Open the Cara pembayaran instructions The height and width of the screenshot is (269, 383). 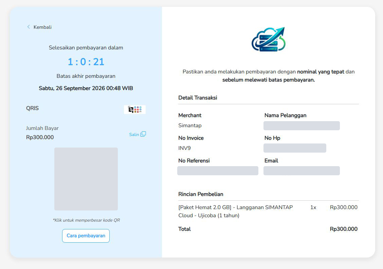pos(86,236)
